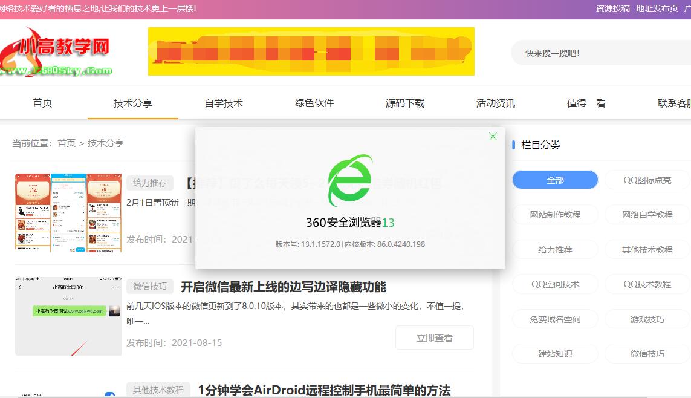
Task: Open the 技术分享 navigation tab
Action: (132, 103)
